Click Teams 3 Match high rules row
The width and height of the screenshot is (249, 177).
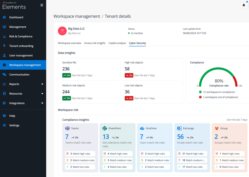point(80,154)
